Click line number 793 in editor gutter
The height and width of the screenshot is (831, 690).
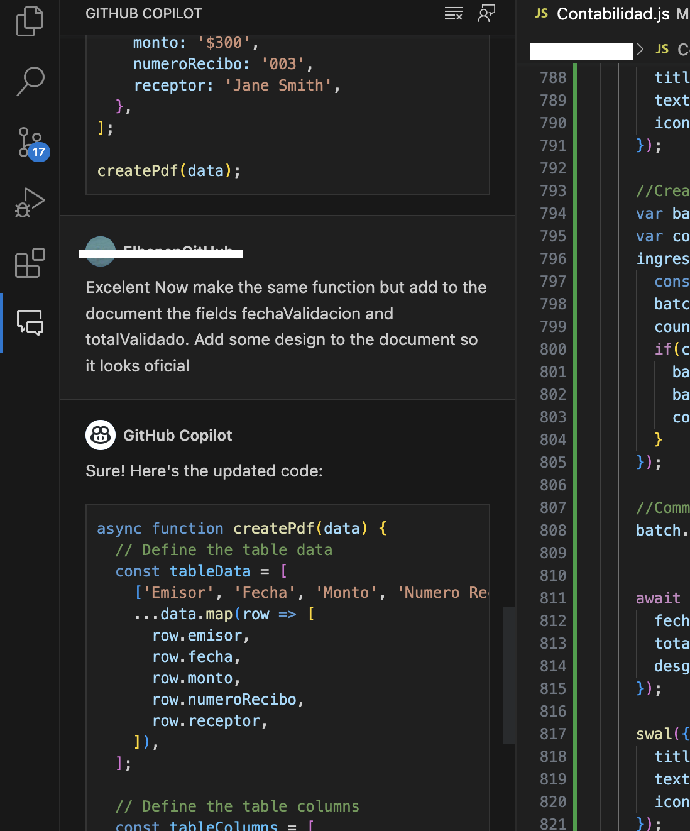pos(553,190)
